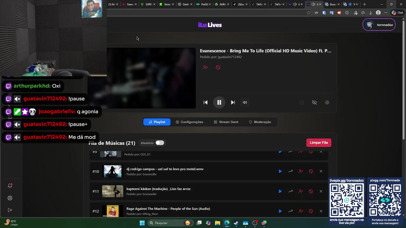Ban the requester of song #11
Viewport: 406px width, 228px height.
300,191
